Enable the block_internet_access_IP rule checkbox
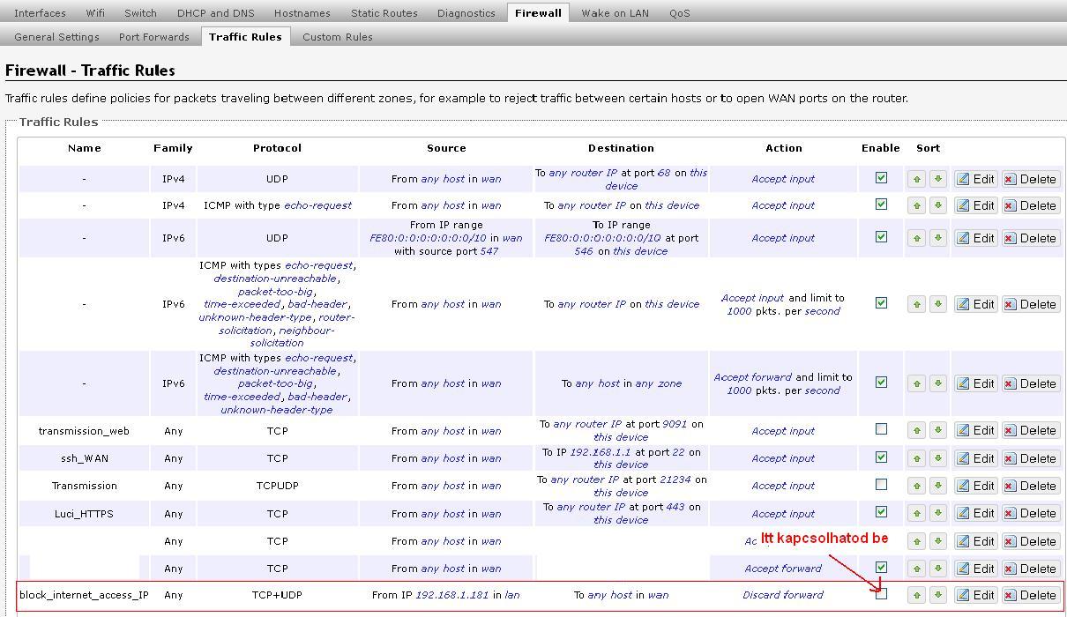The height and width of the screenshot is (617, 1067). [881, 593]
